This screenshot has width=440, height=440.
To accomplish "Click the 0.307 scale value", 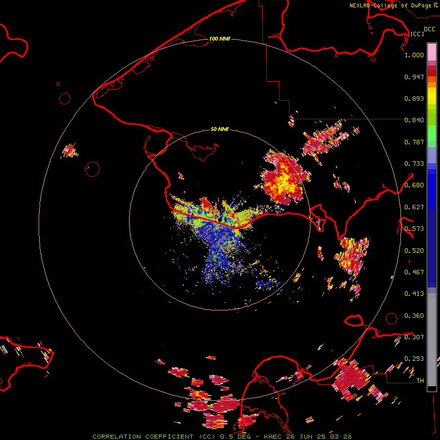I will click(x=414, y=337).
